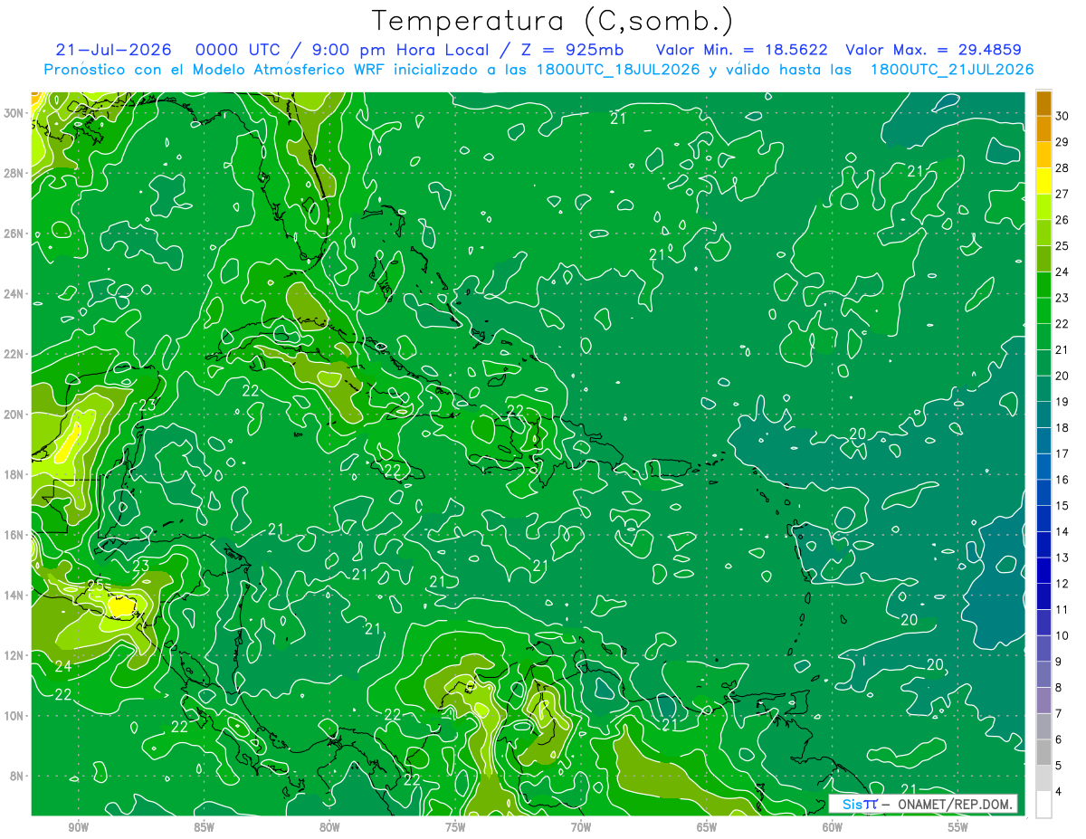Screen dimensions: 1086x839
Task: Click the 10N latitude axis label
Action: [15, 716]
